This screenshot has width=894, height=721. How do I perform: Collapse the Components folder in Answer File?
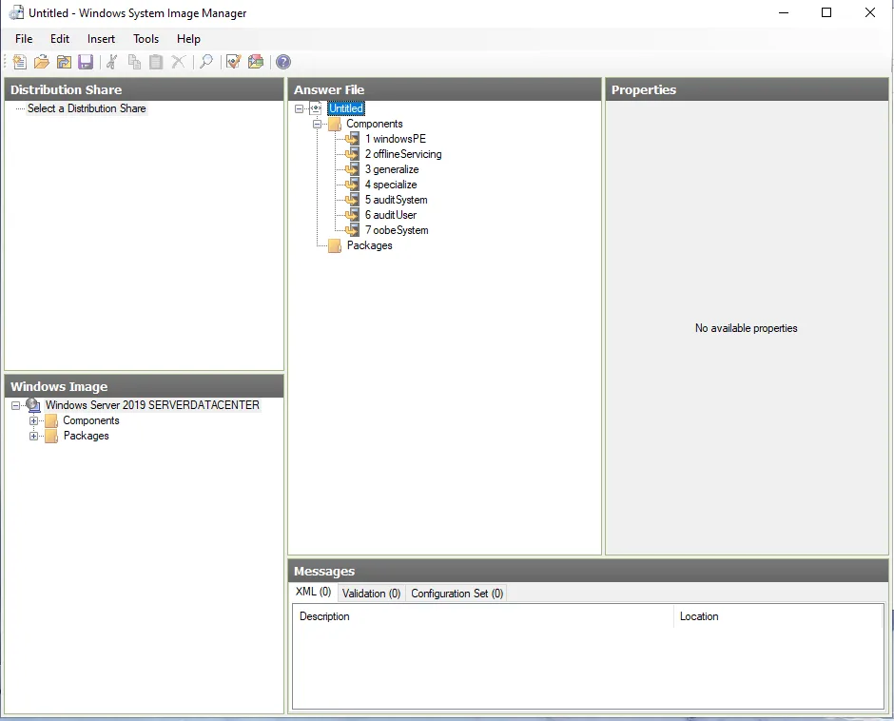[x=317, y=124]
